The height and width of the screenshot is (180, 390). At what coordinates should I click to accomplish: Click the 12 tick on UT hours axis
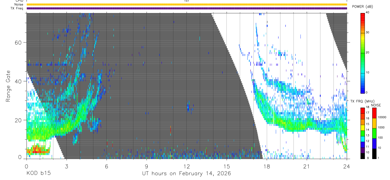point(186,166)
